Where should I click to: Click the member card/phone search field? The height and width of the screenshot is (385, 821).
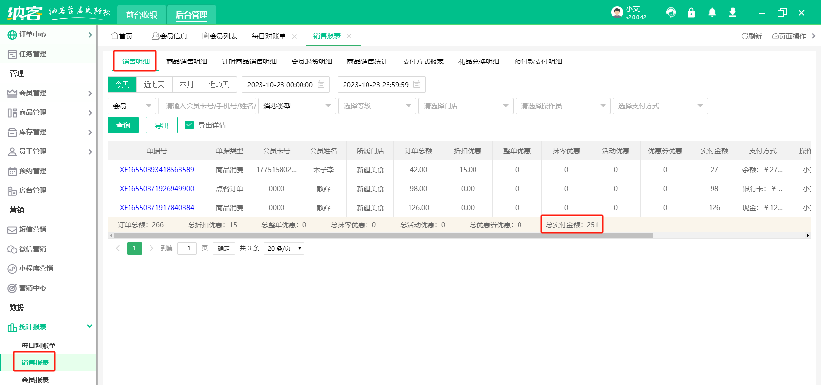coord(208,106)
